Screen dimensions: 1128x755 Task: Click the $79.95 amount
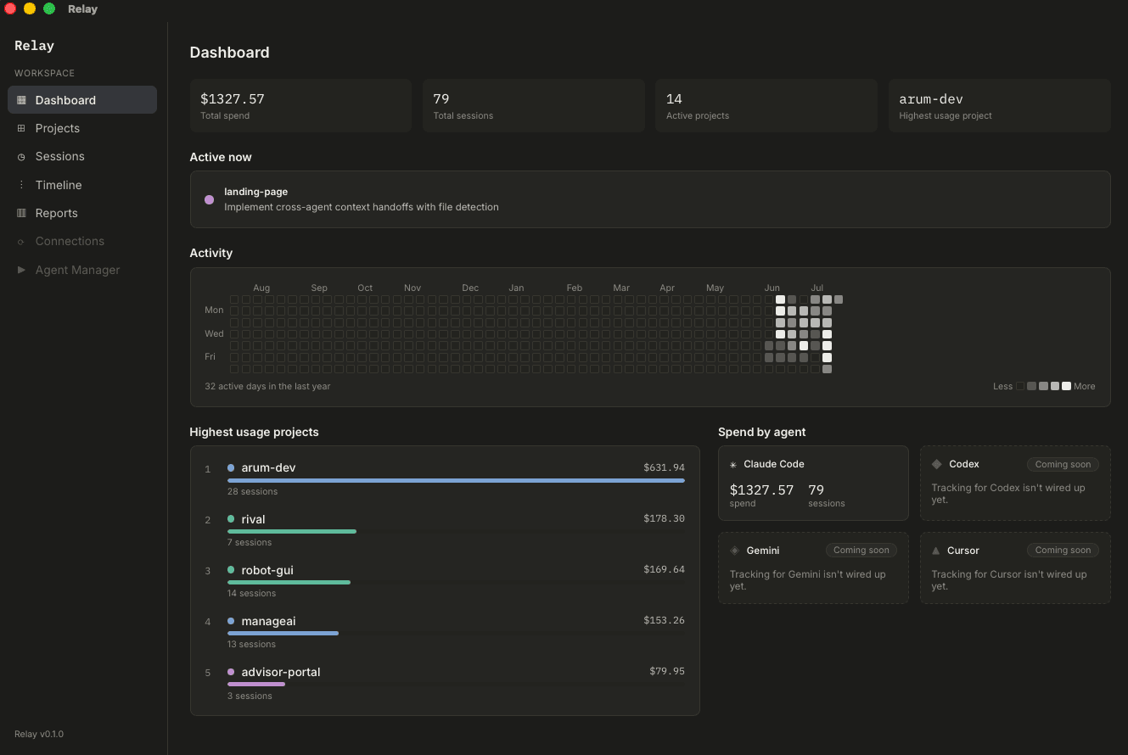[667, 671]
